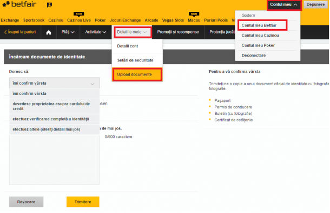Open the Cazinou Live tab

tap(79, 20)
